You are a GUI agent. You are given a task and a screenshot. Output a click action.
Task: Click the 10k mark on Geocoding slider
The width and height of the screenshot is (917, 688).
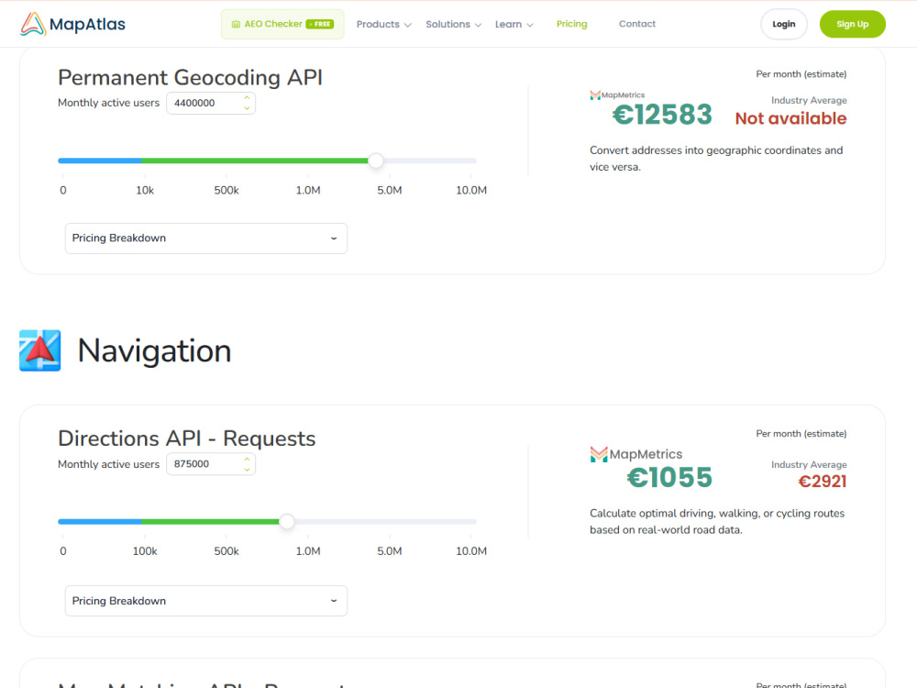click(145, 190)
